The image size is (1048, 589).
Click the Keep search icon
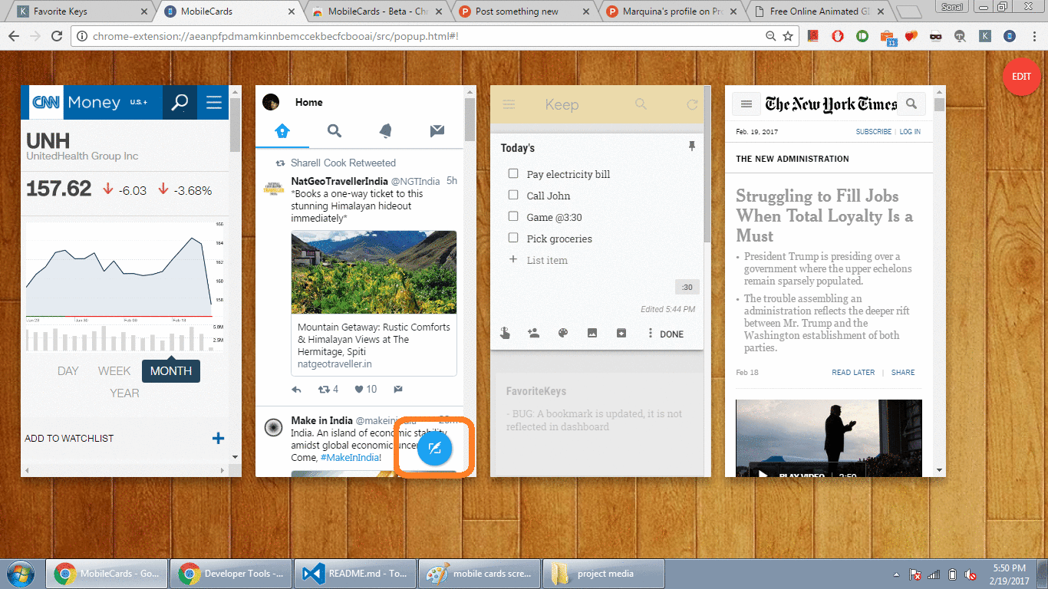tap(641, 104)
